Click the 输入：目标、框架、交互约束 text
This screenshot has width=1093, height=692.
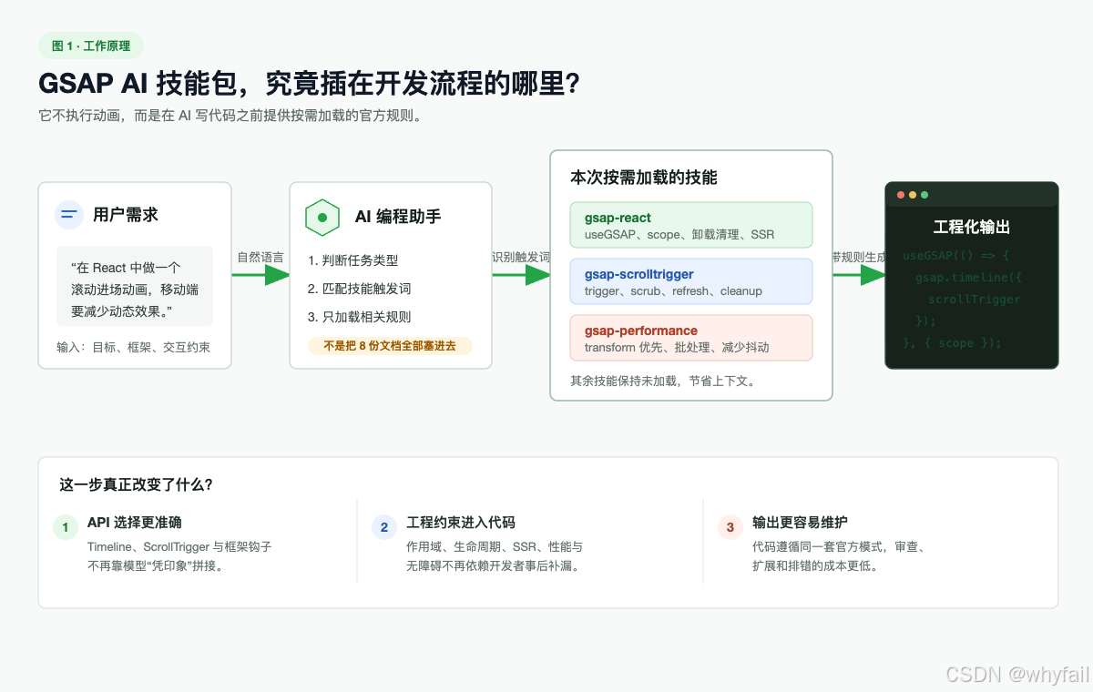point(134,347)
